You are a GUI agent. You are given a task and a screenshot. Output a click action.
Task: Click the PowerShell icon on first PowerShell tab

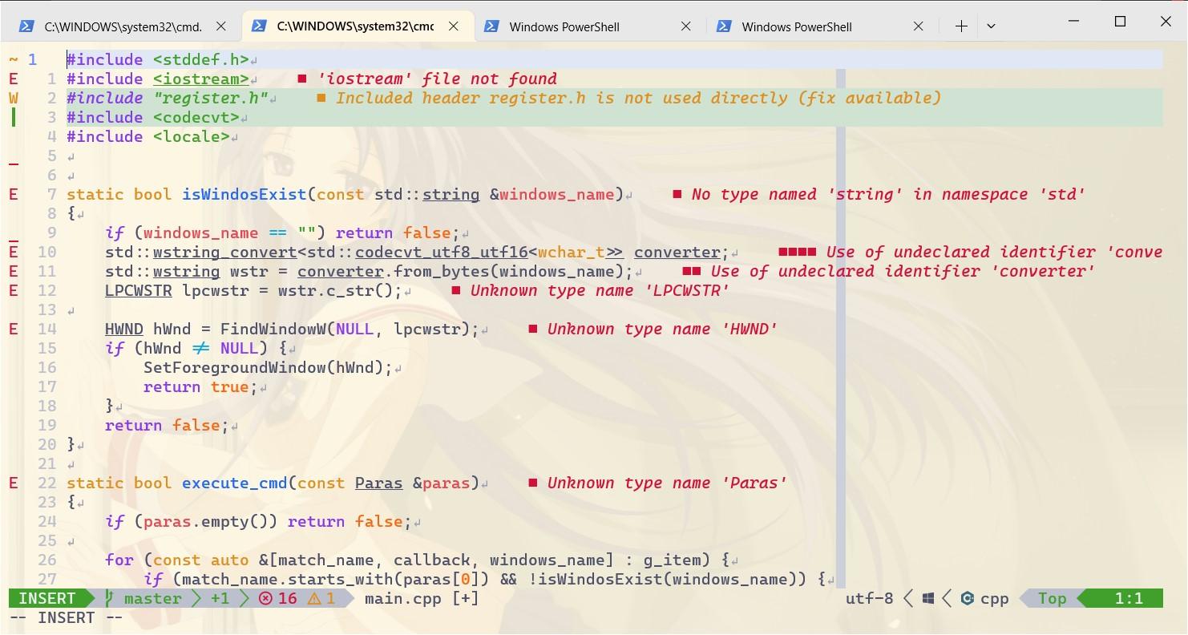click(x=493, y=26)
